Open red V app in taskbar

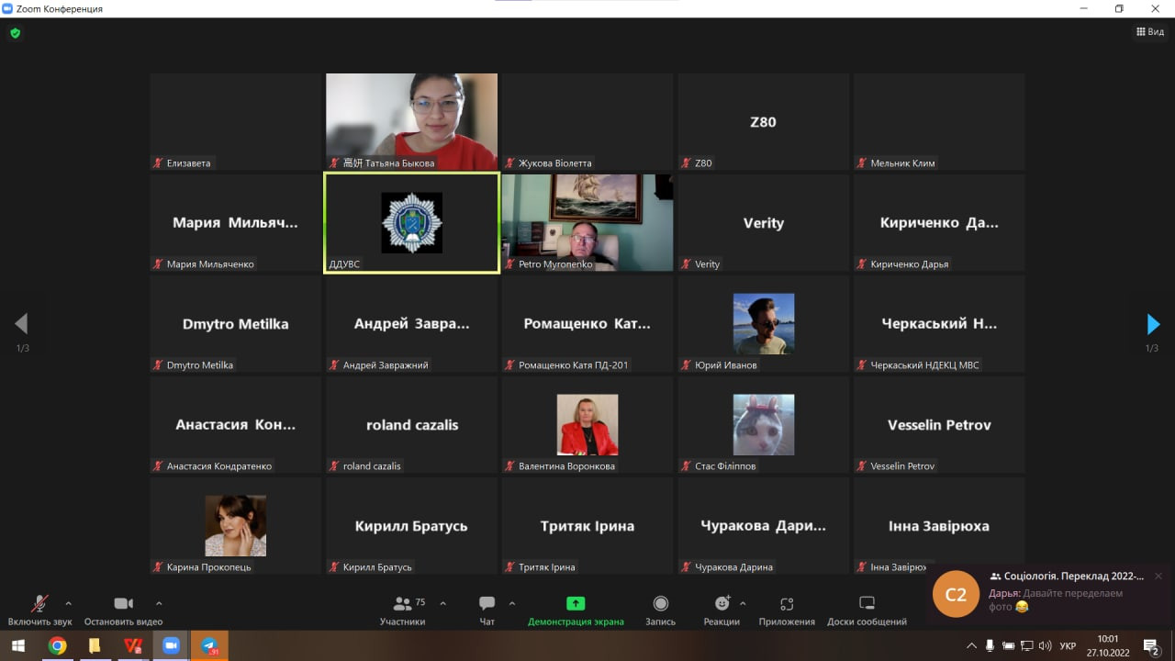[x=132, y=645]
